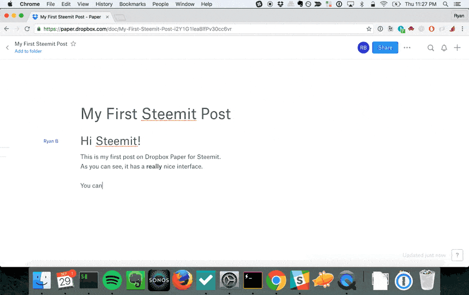Click the URL address bar

click(203, 29)
